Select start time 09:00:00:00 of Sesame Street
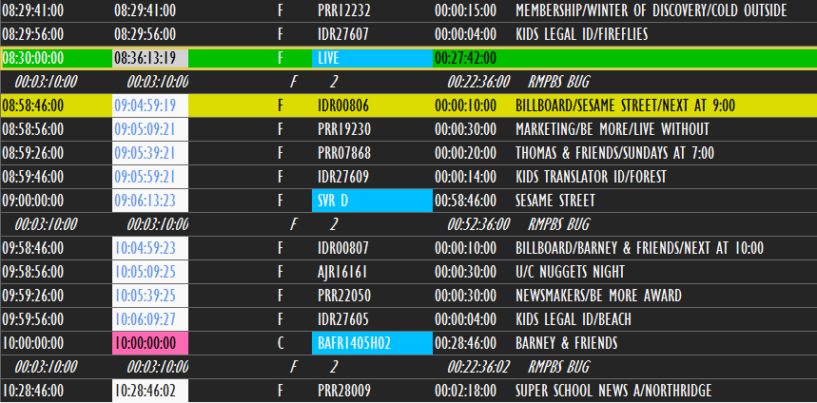 [33, 201]
